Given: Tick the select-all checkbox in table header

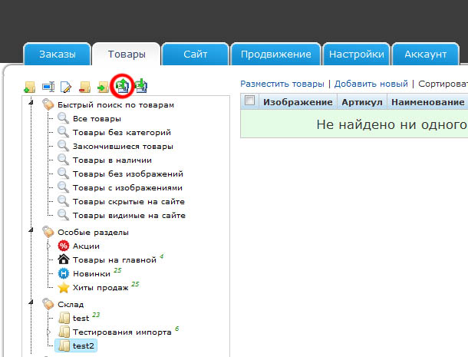Looking at the screenshot, I should [x=249, y=101].
